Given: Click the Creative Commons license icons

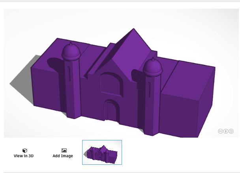Looking at the screenshot, I should pos(226,131).
